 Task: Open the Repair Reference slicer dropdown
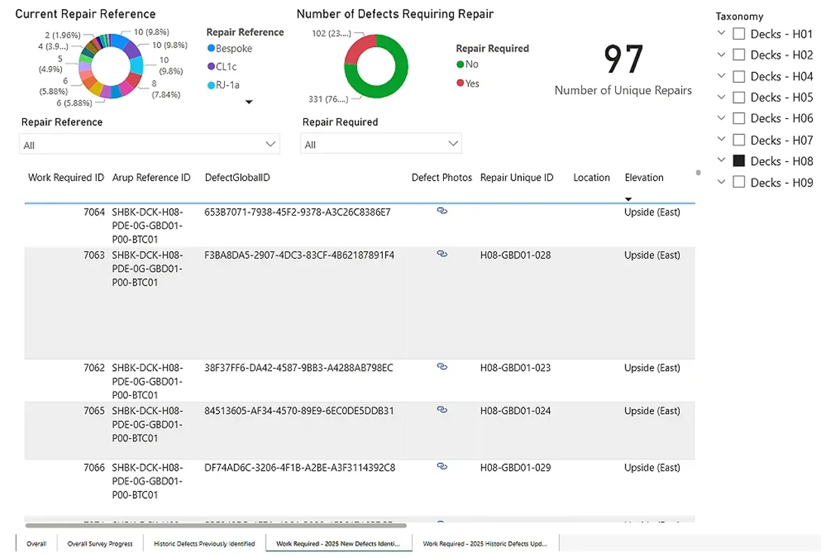coord(271,143)
